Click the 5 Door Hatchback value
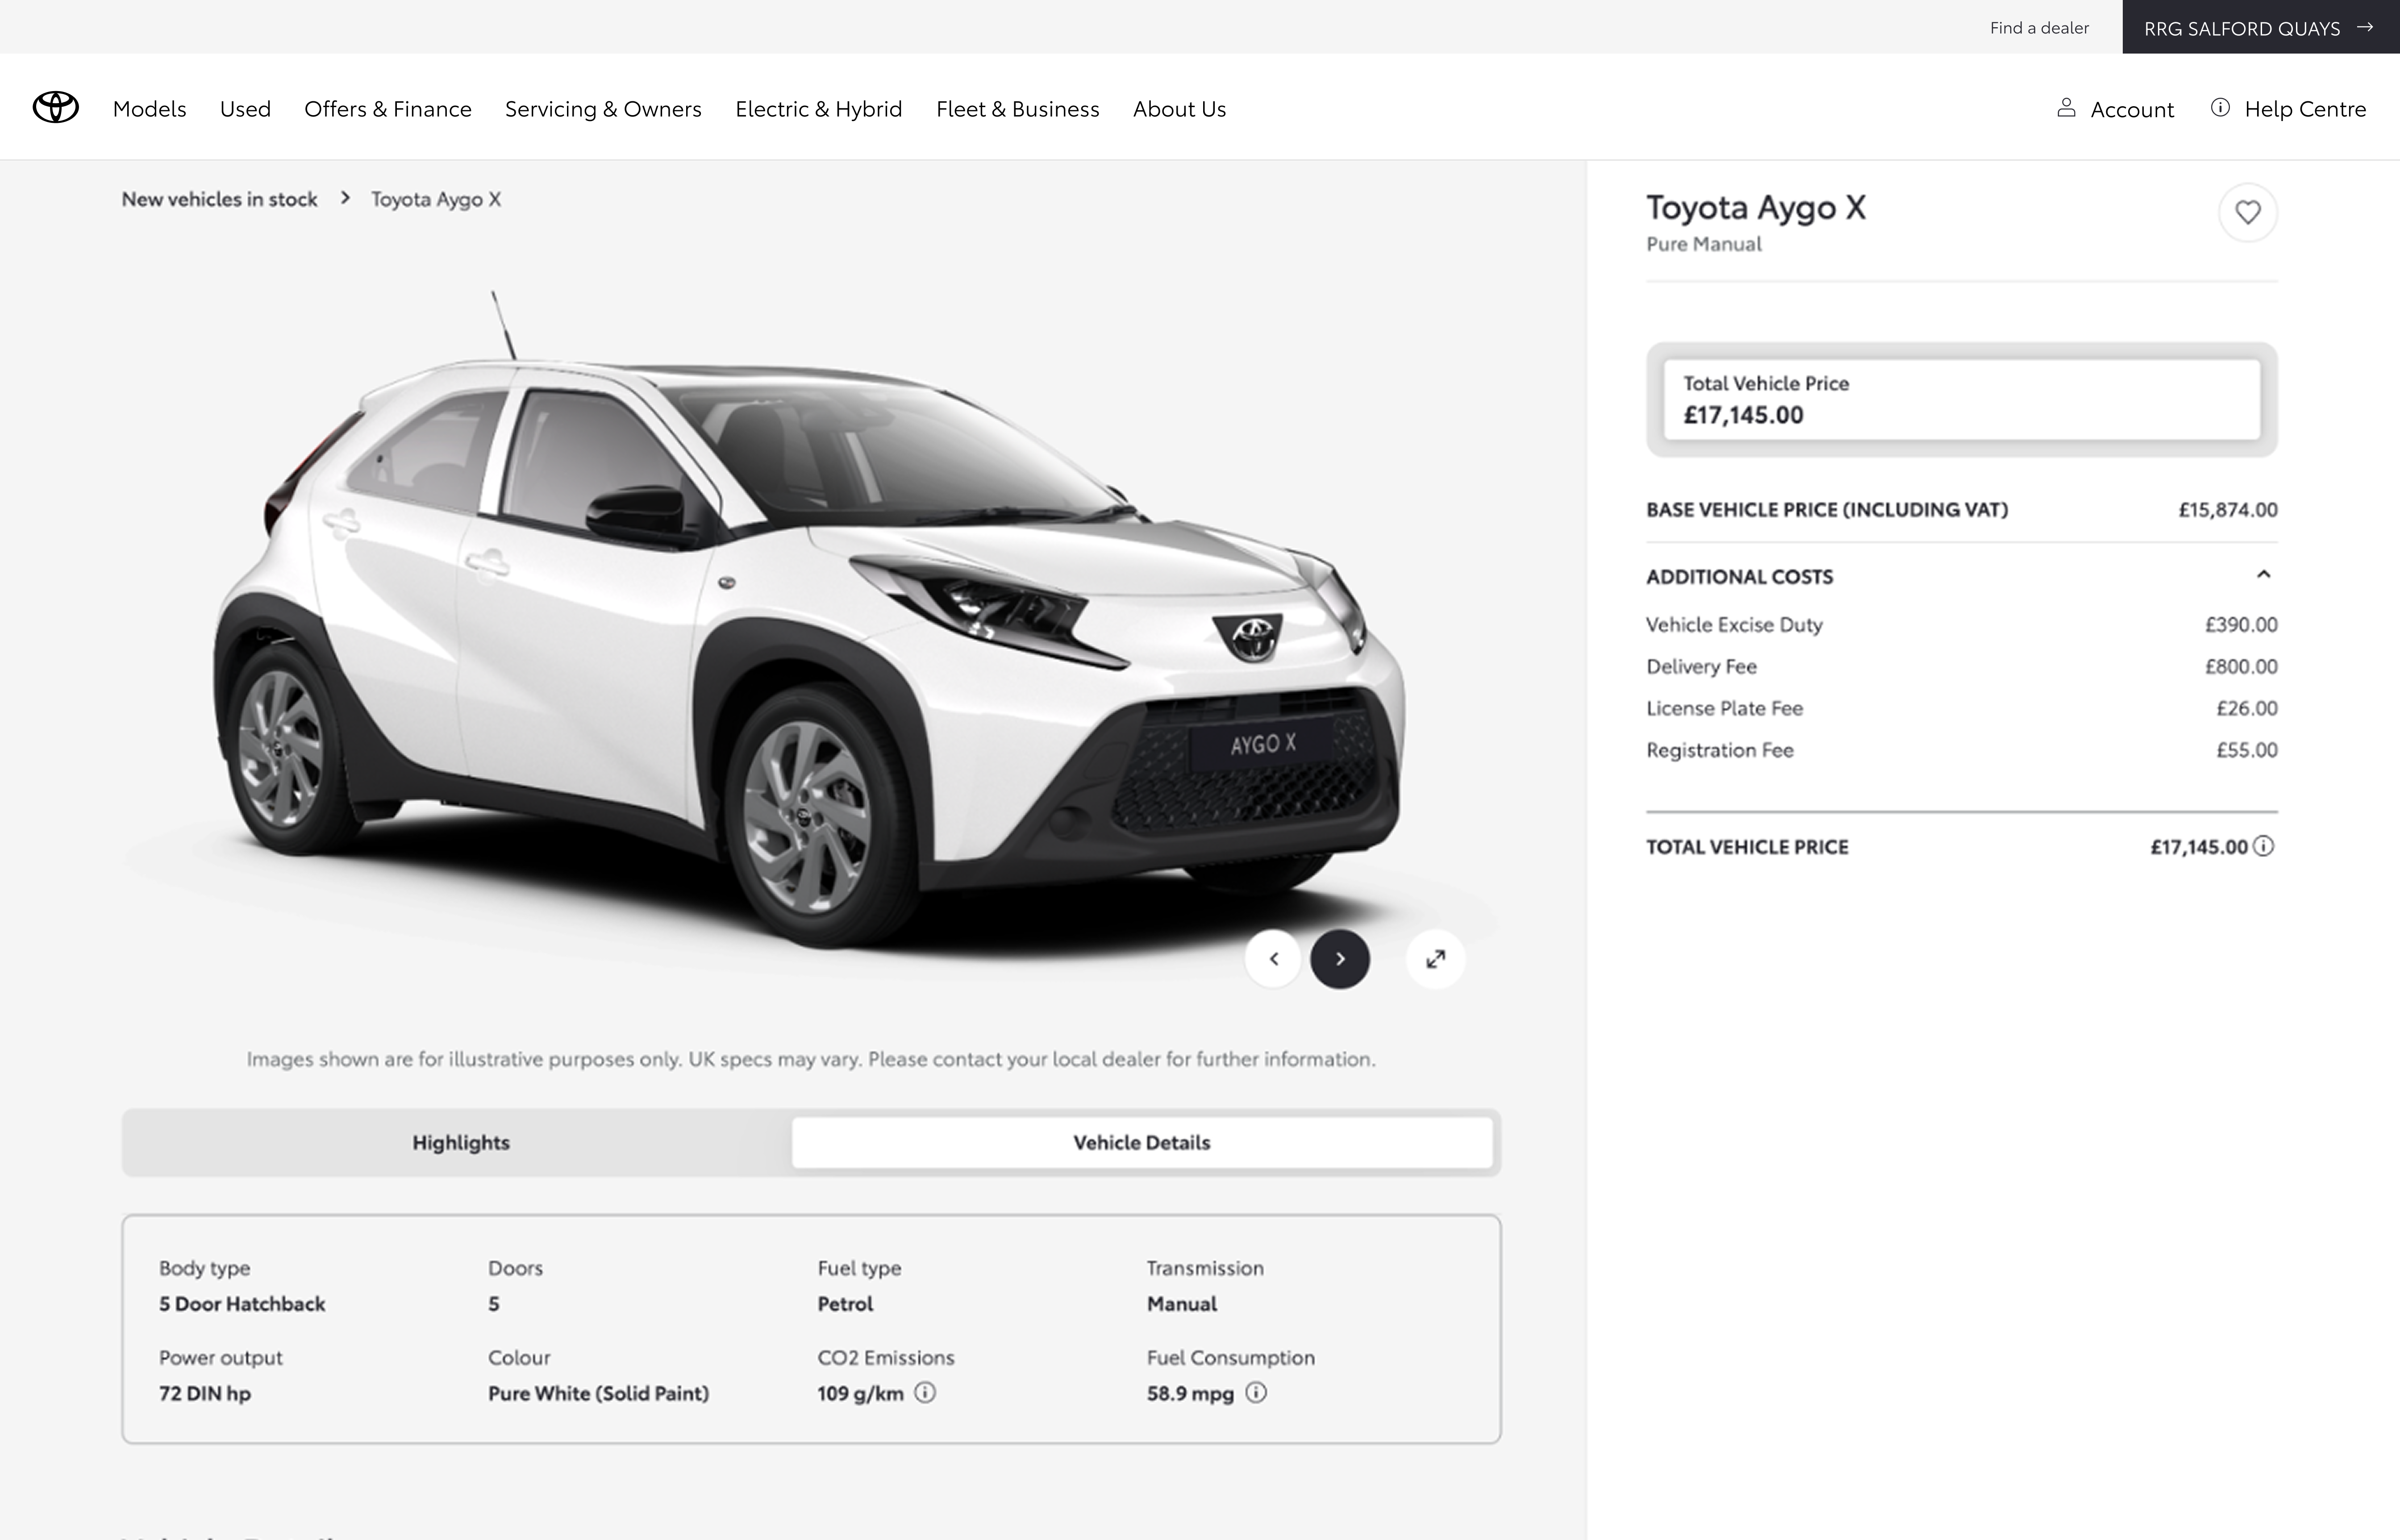Screen dimensions: 2400x1540 tap(242, 1303)
